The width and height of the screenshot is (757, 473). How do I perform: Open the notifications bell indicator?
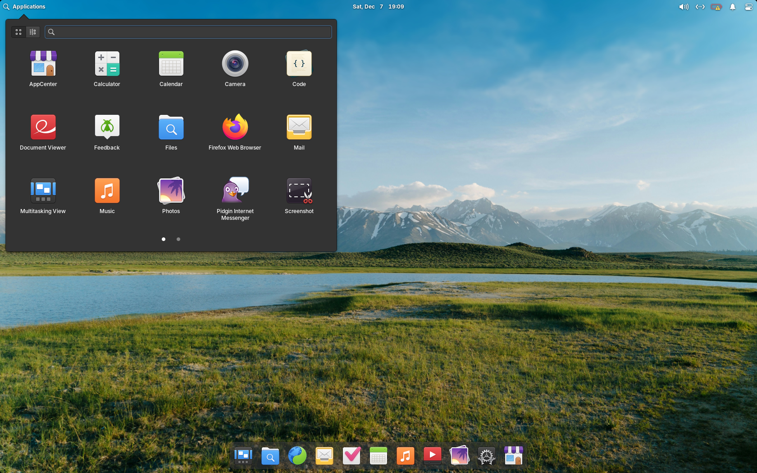click(x=733, y=7)
